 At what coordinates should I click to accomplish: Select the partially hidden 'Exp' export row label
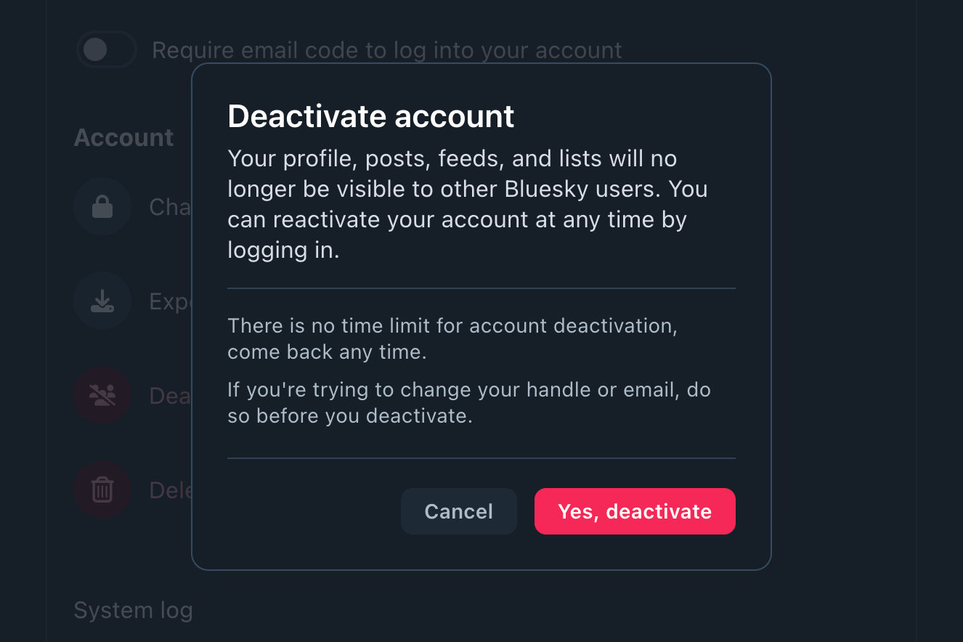click(x=169, y=301)
